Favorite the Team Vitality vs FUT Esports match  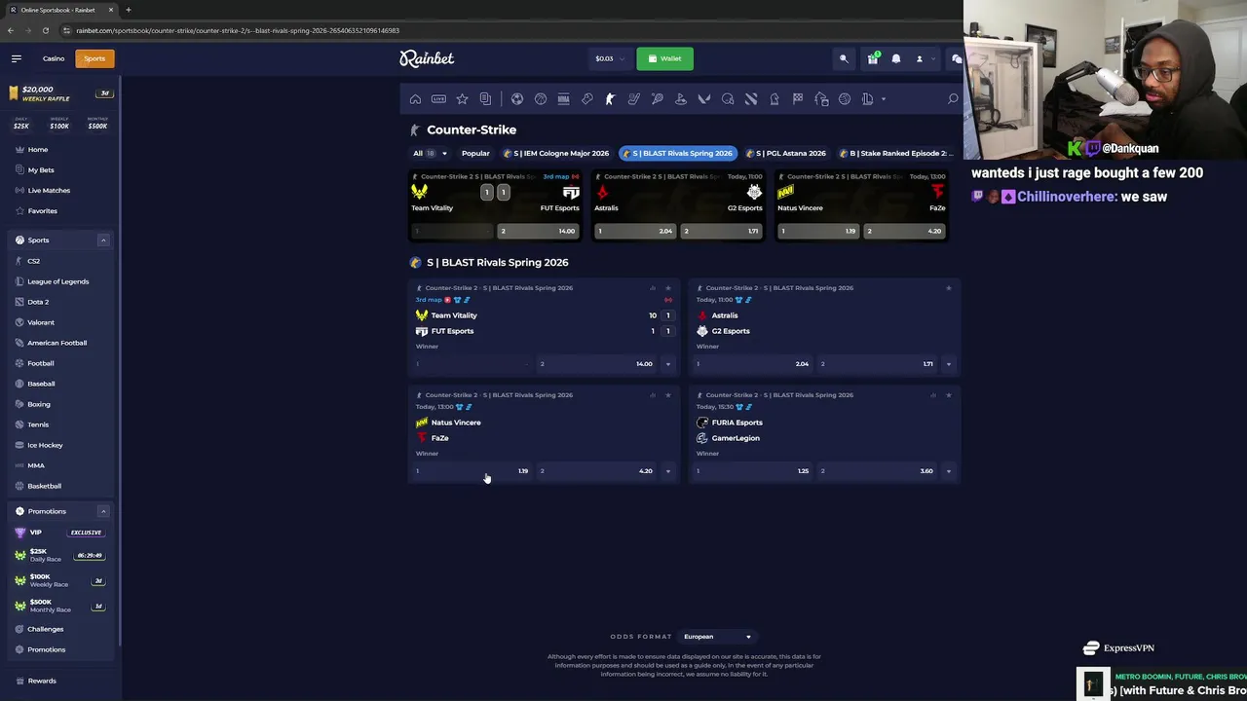667,287
